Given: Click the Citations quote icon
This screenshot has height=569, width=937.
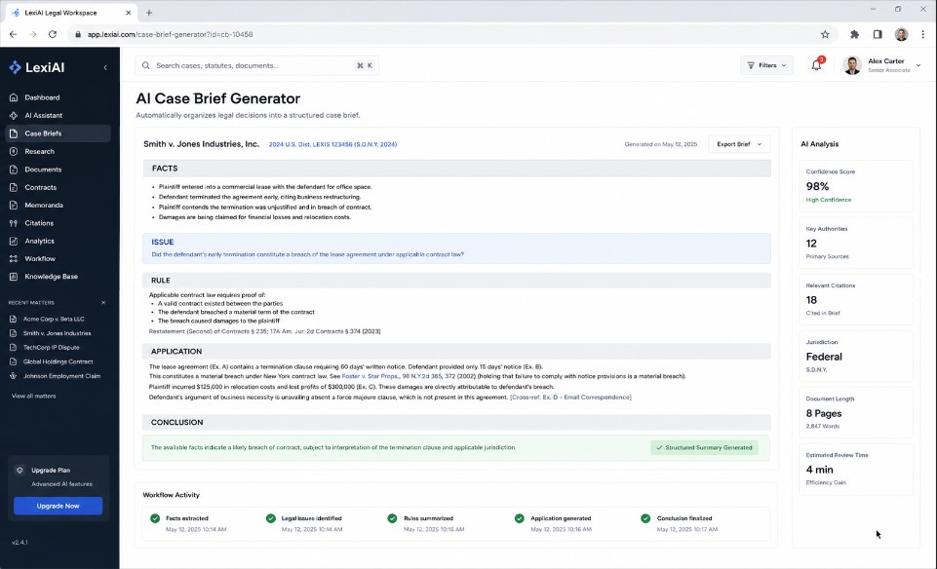Looking at the screenshot, I should 14,223.
